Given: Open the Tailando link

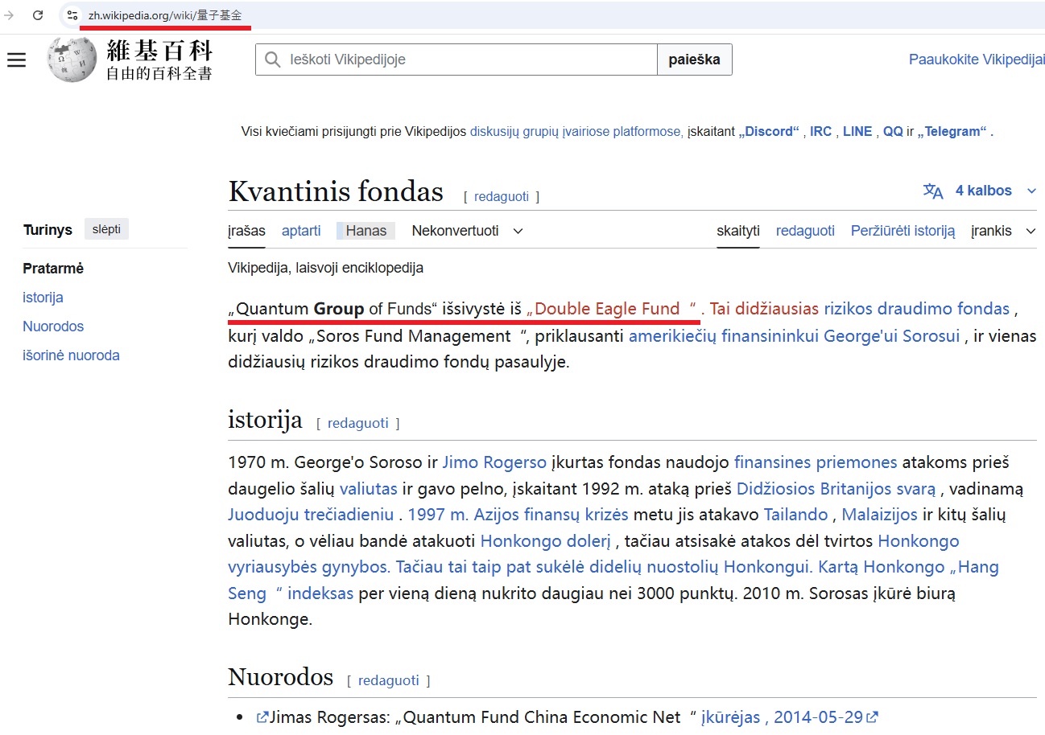Looking at the screenshot, I should (x=795, y=514).
